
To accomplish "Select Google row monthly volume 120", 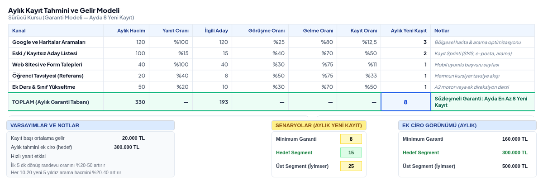I will 141,42.
